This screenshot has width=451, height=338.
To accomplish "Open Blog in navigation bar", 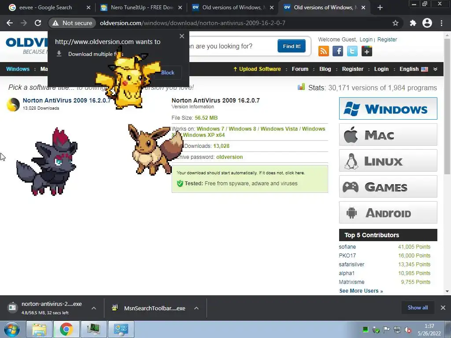I will tap(325, 69).
